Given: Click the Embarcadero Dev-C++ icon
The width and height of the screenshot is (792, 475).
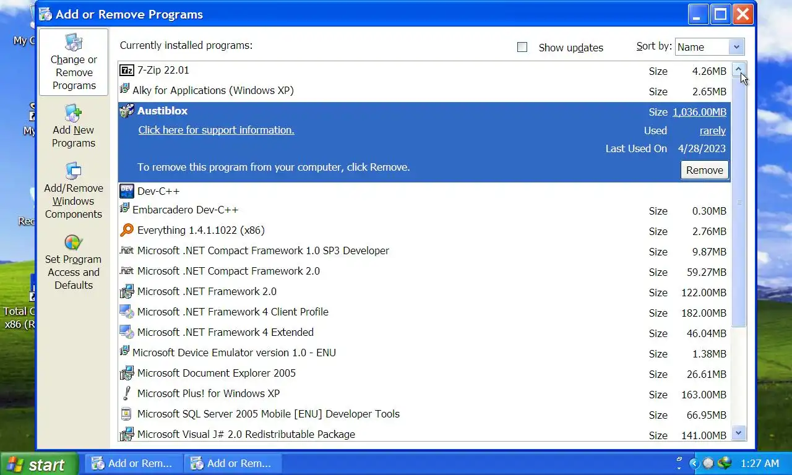Looking at the screenshot, I should click(x=124, y=209).
